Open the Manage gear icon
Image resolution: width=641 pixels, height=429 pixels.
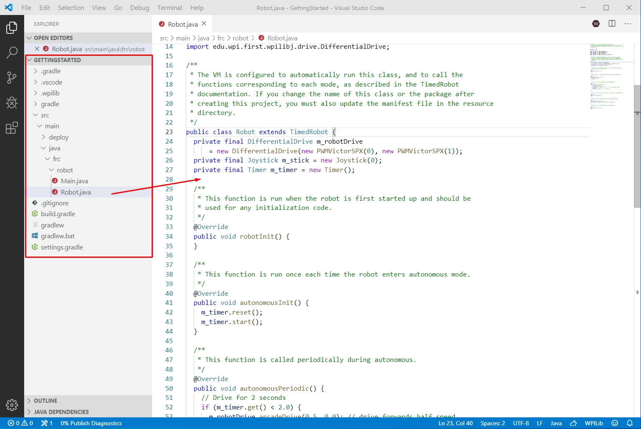click(12, 404)
